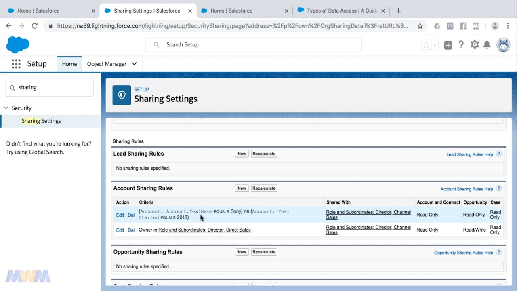Reload the page in the browser

click(x=35, y=26)
